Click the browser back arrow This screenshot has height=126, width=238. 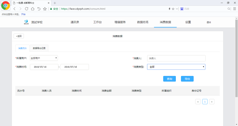(15, 9)
